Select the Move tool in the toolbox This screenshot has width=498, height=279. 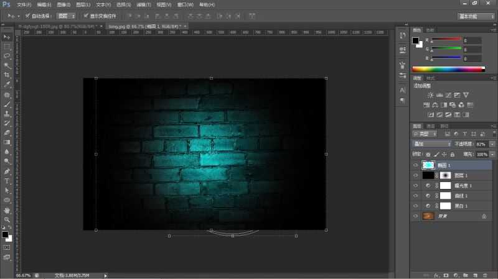(x=7, y=37)
